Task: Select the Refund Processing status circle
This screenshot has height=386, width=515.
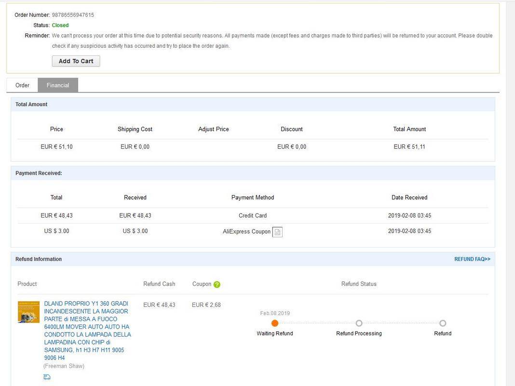Action: tap(359, 323)
